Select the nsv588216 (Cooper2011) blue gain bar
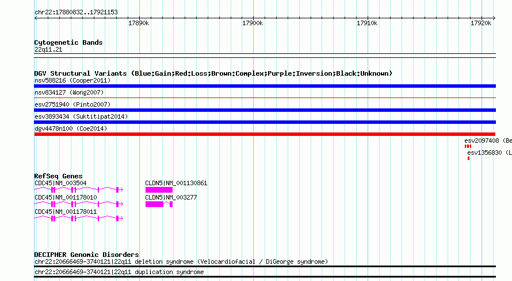 coord(265,86)
